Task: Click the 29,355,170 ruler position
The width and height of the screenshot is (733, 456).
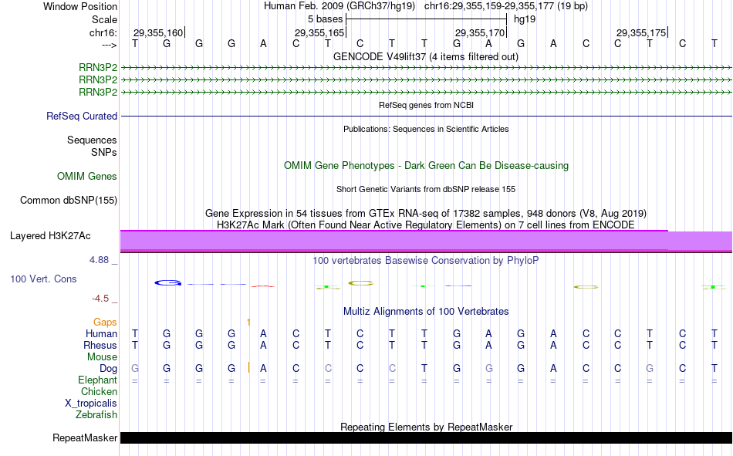Action: click(480, 32)
